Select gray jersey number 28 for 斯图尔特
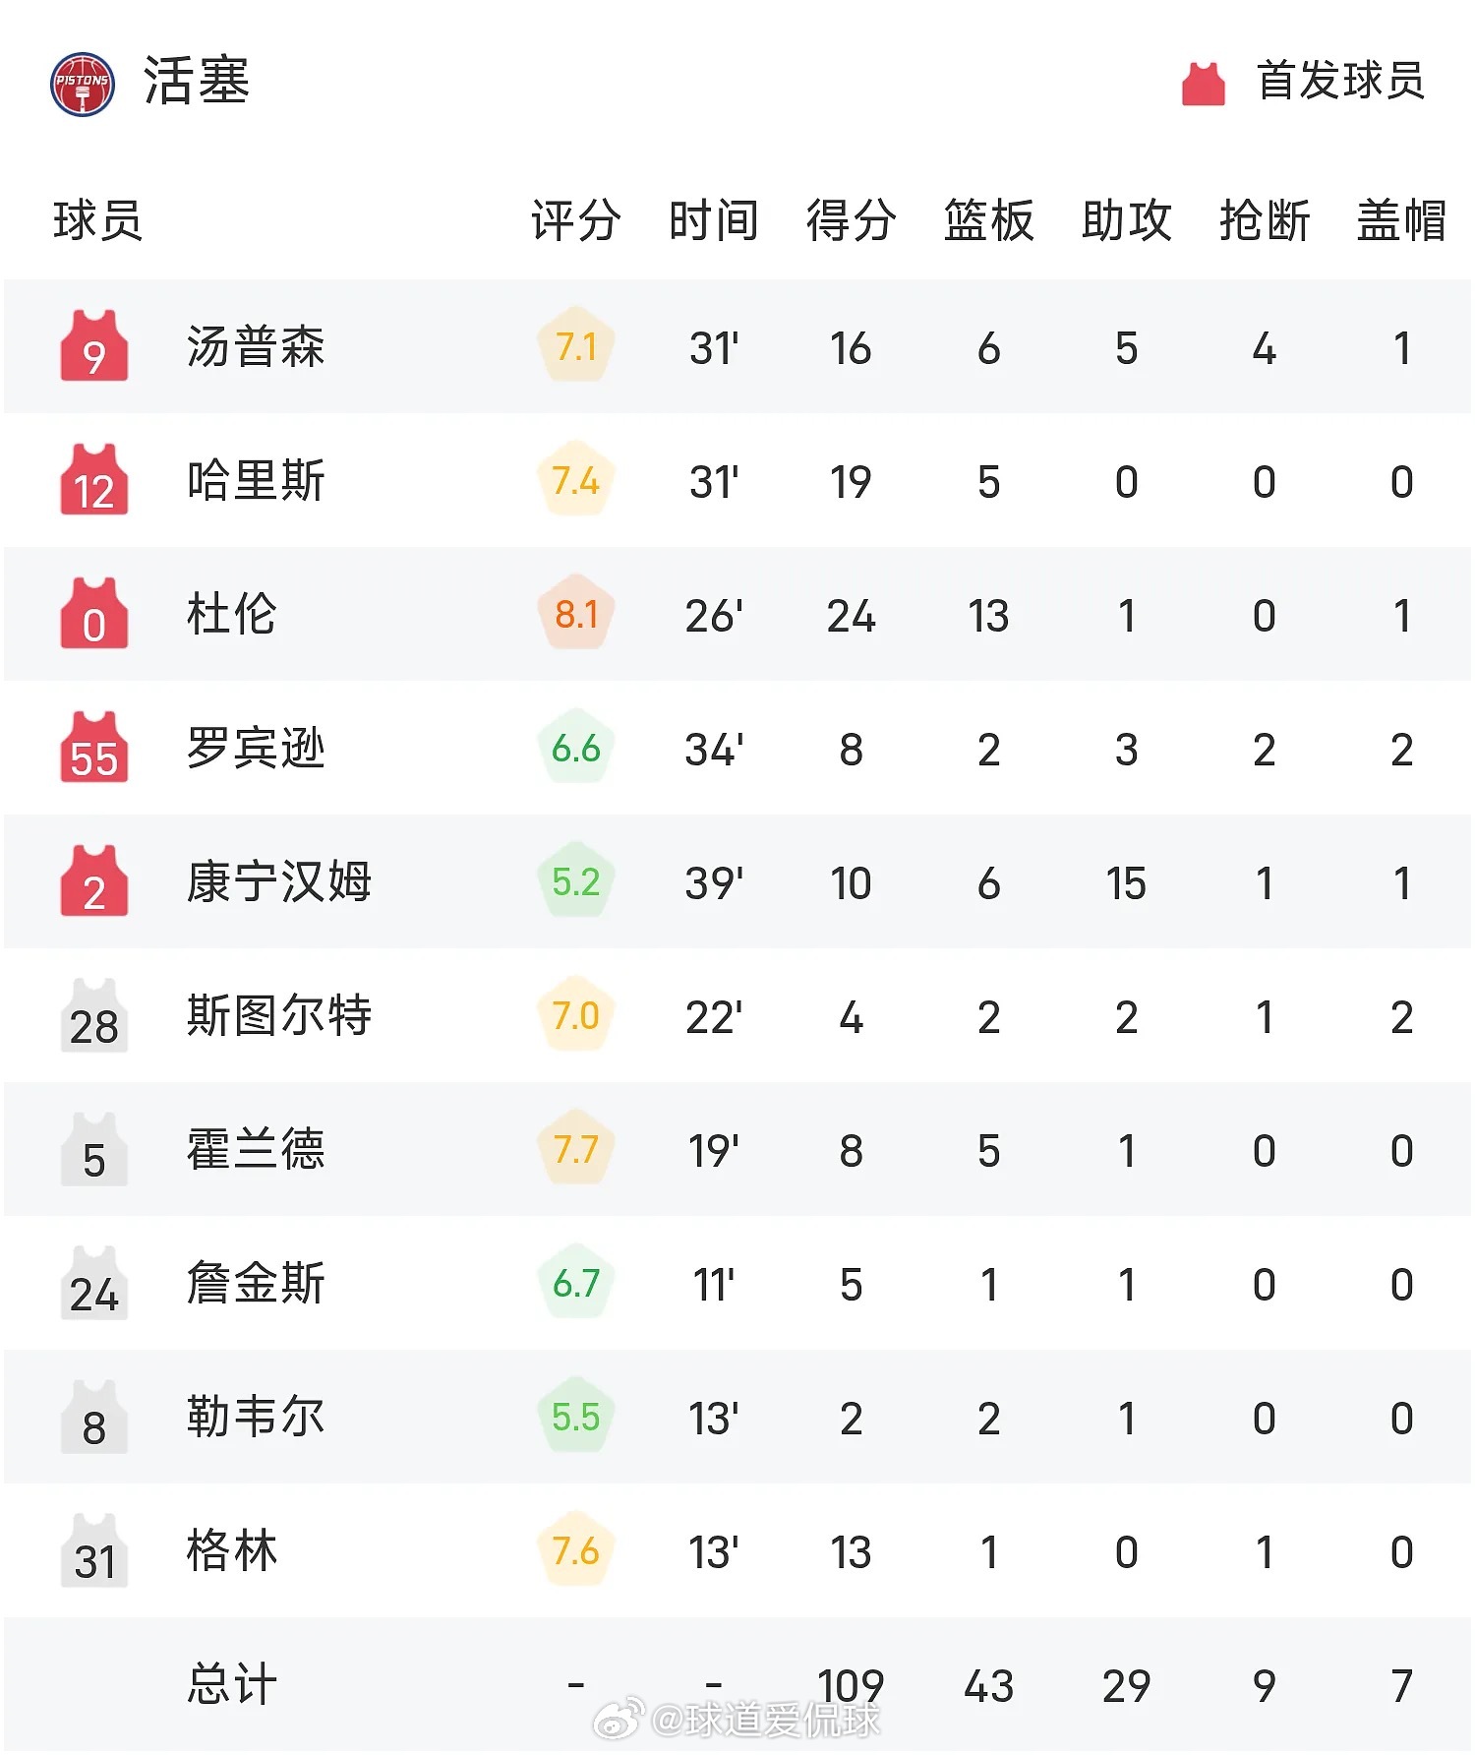Screen dimensions: 1475x1755 pyautogui.click(x=93, y=1017)
